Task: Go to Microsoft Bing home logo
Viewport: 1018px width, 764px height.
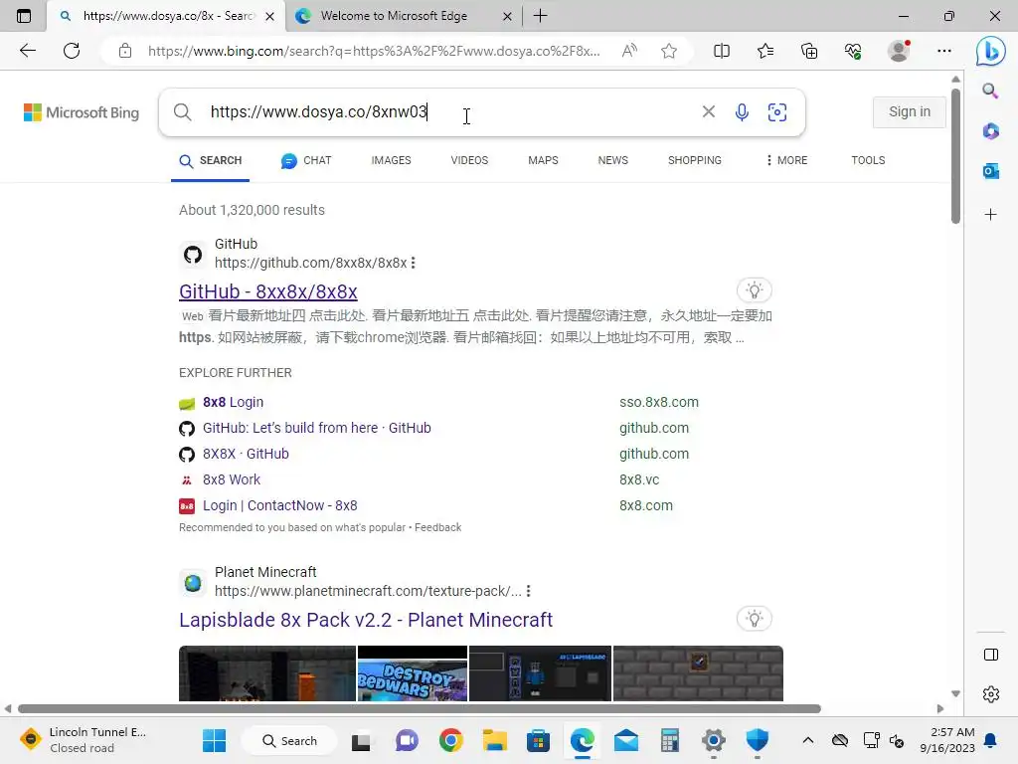Action: (x=82, y=112)
